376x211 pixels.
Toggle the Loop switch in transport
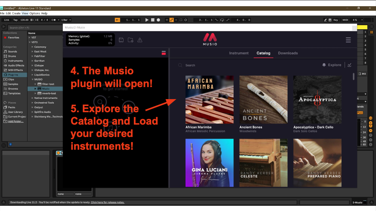coord(222,20)
